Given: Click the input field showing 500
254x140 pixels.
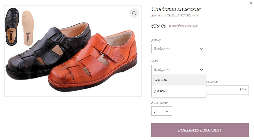Looking at the screenshot, I should [227, 90].
